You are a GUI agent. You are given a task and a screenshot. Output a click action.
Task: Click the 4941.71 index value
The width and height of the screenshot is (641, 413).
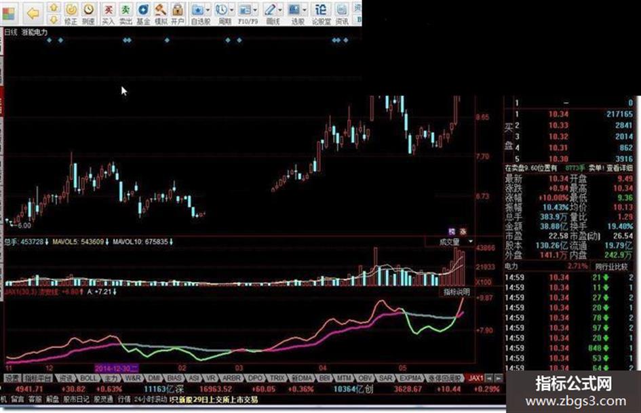click(x=29, y=389)
